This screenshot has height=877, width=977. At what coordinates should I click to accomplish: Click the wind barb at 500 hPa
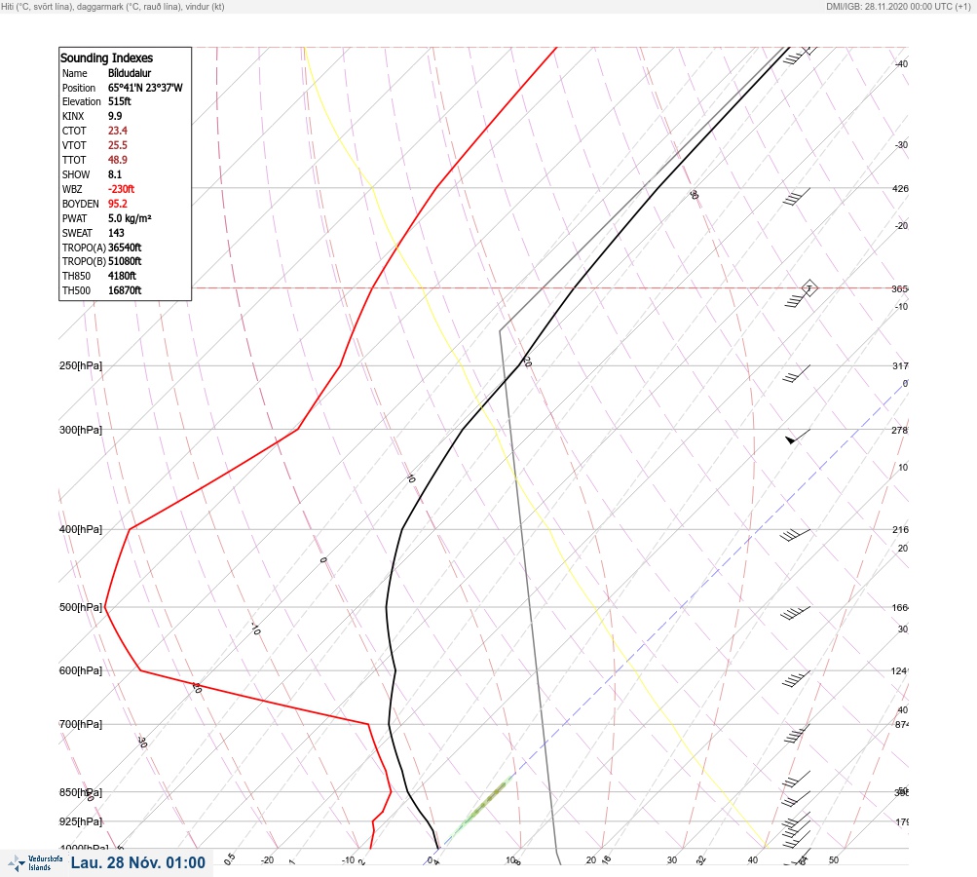pos(796,613)
